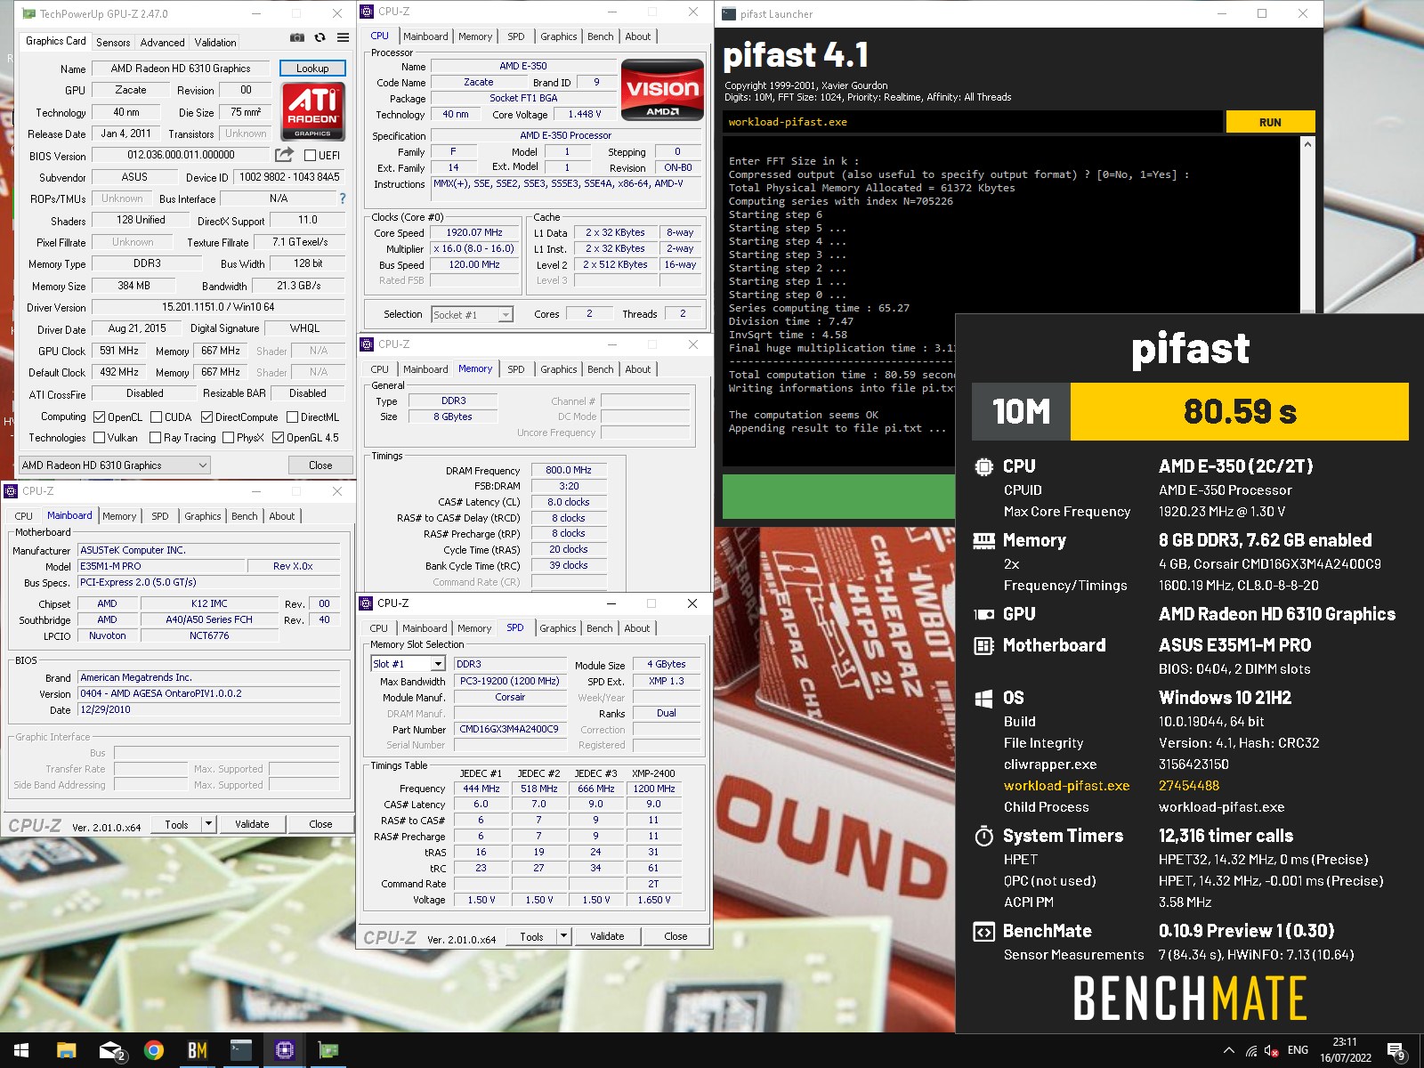Expand Tools dropdown arrow in Mainboard CPU-Z
Viewport: 1424px width, 1068px height.
click(209, 824)
